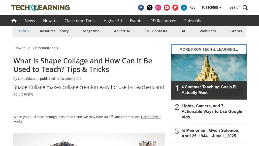Click the Tech & Learning logo
Screen dimensions: 259x146
click(41, 8)
